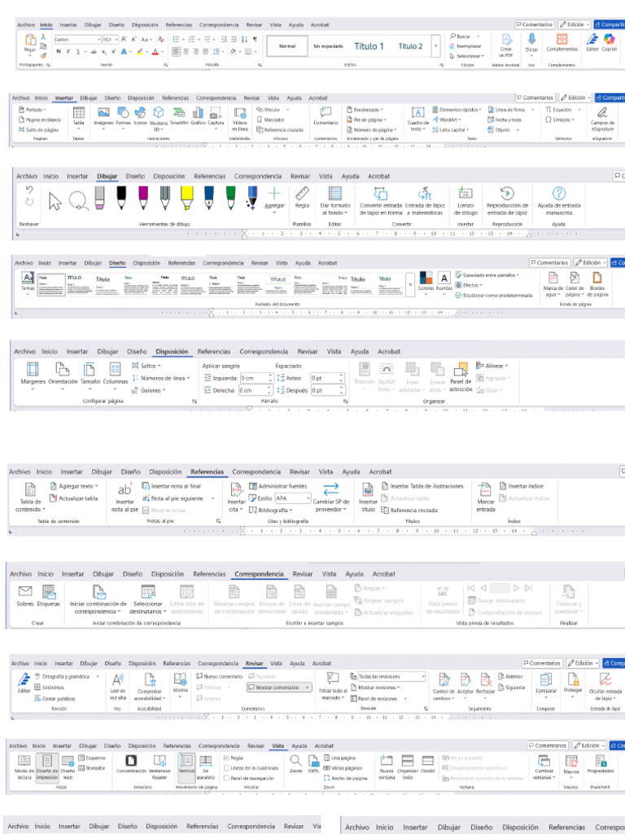This screenshot has height=834, width=625.
Task: Pick the yellow highlighter pen
Action: pos(186,198)
